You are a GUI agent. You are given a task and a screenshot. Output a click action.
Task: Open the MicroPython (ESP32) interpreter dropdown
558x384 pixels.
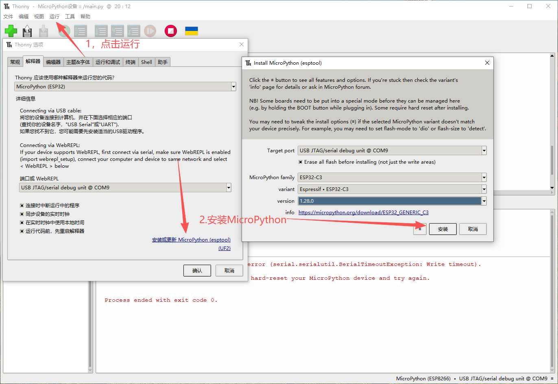(x=233, y=87)
